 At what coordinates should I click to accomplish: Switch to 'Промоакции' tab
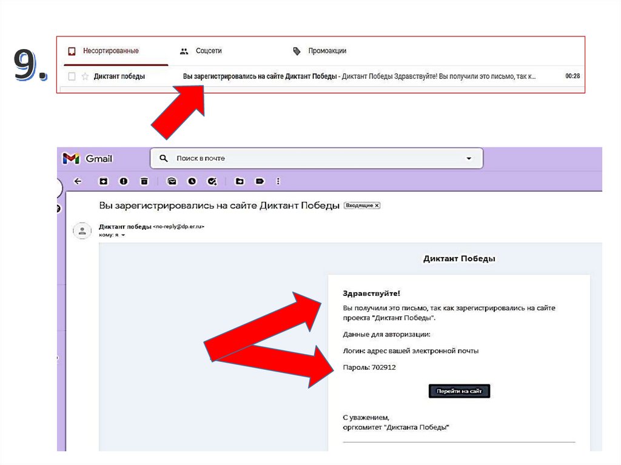tap(319, 51)
